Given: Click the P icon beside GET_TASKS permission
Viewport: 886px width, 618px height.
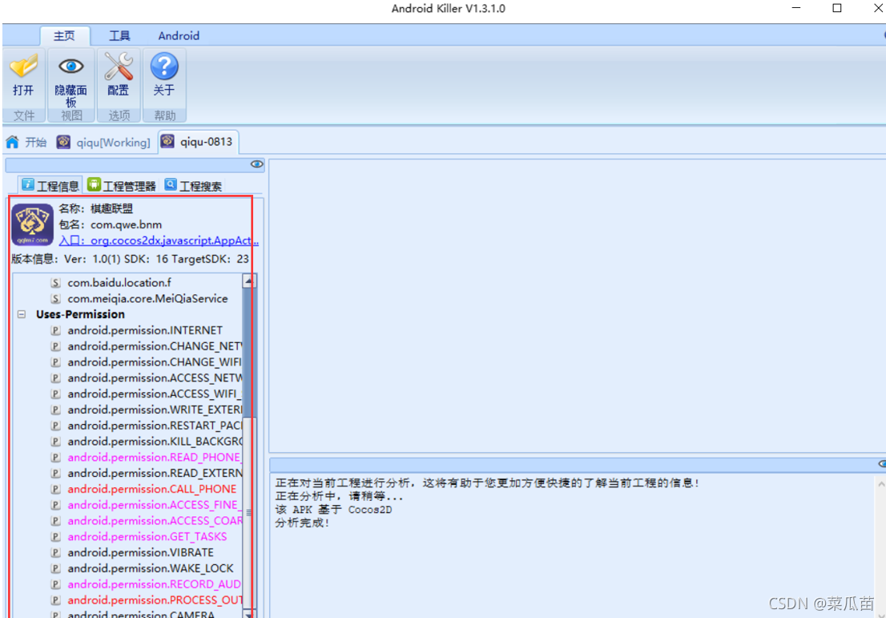Looking at the screenshot, I should (x=55, y=536).
